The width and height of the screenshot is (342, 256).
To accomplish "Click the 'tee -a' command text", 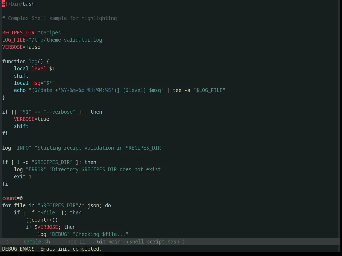I will point(181,90).
